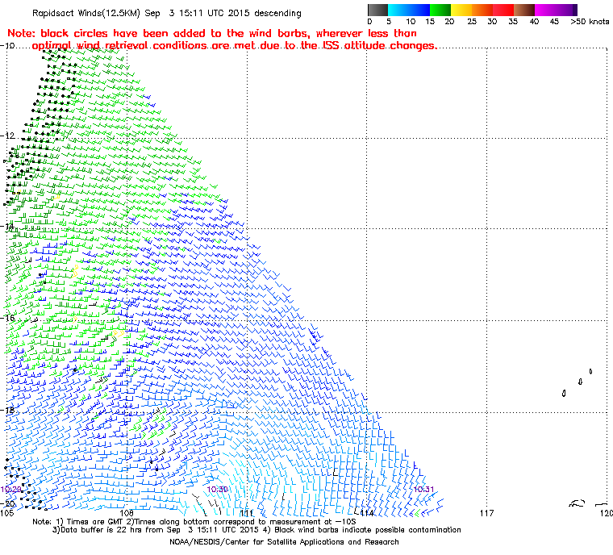
Task: Click the purple '10:31' swath time label
Action: pos(423,490)
